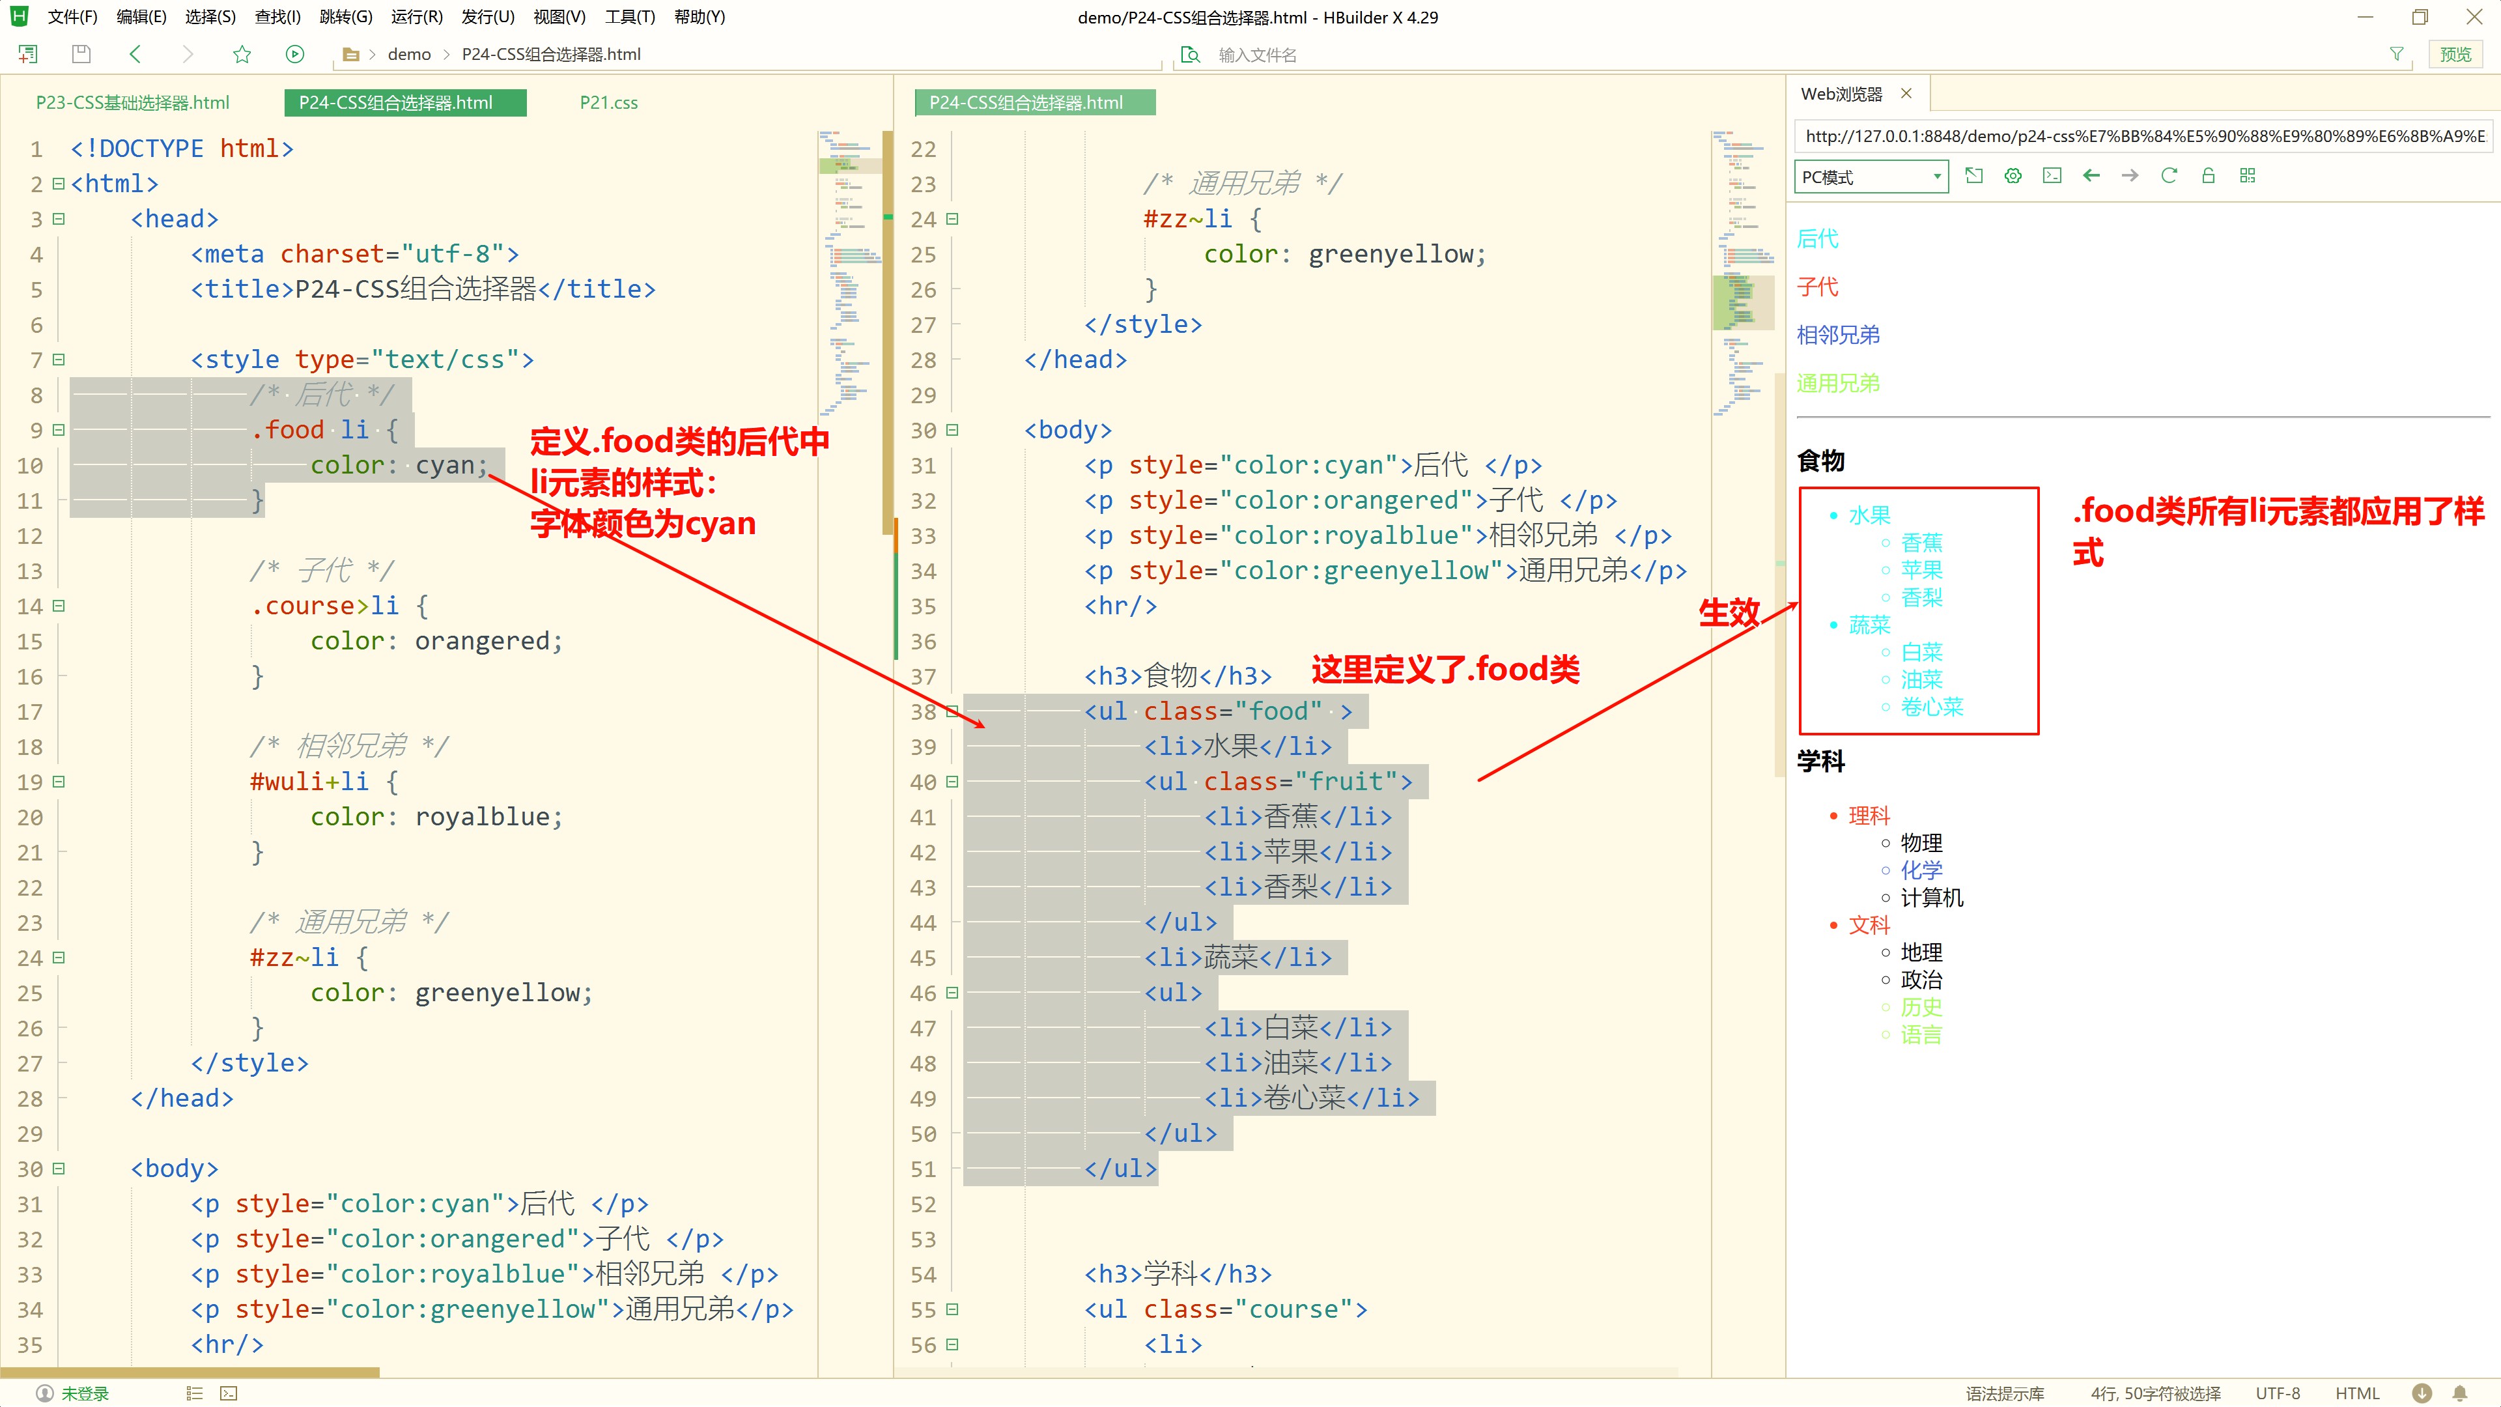Open the 运行(R) menu
The image size is (2501, 1407).
(417, 16)
